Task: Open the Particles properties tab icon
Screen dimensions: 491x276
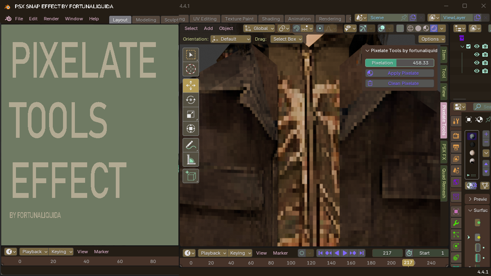Action: (x=456, y=235)
